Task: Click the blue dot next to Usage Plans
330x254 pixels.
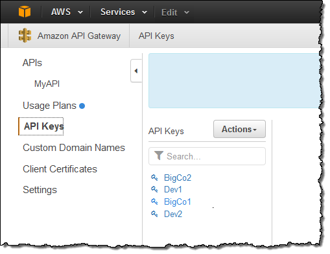Action: click(82, 106)
